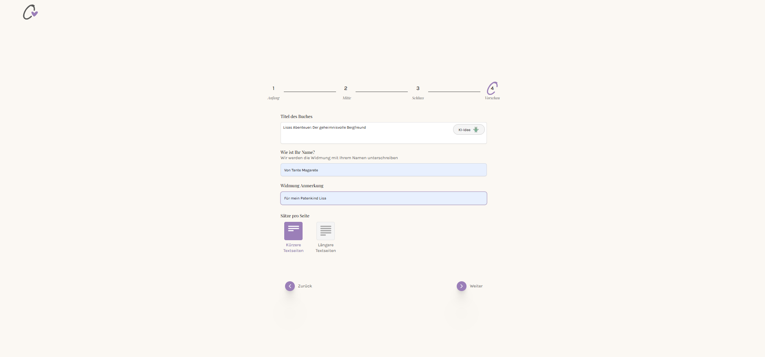
Task: Select the Kürzere Textseiten icon
Action: 293,231
